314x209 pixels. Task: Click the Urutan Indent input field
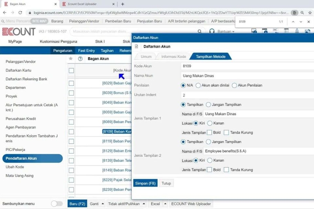pos(247,95)
